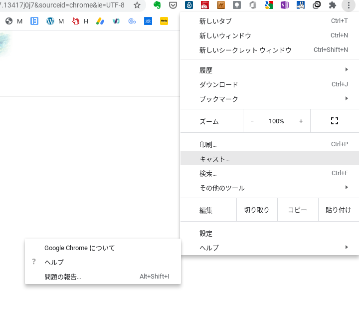This screenshot has width=359, height=312.
Task: Open 設定 from the menu
Action: tap(270, 233)
